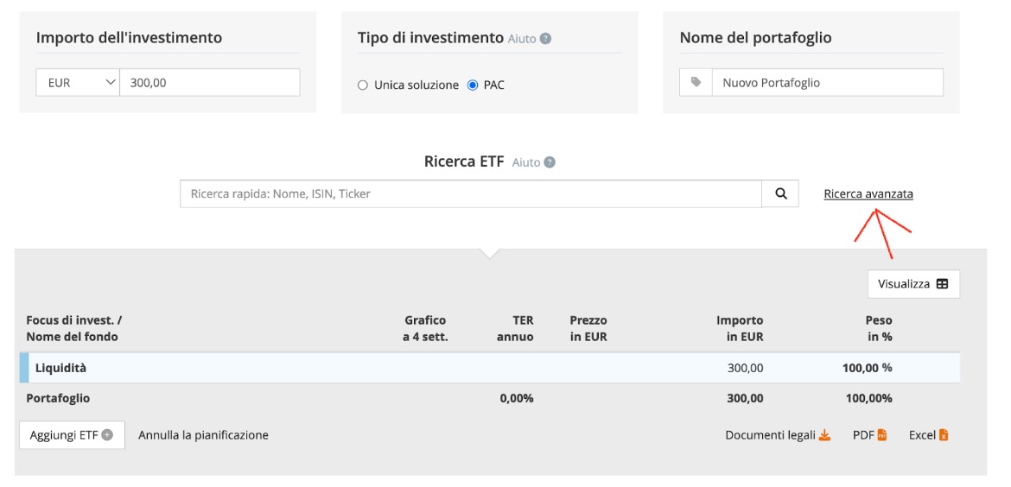Click Annulla la pianificazione
1011x487 pixels.
[203, 435]
